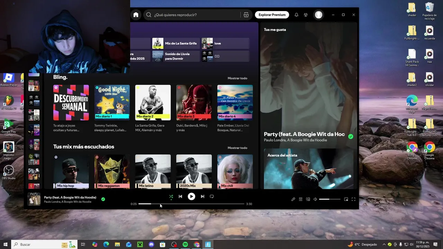Select the Microsoft Edge desktop icon
This screenshot has height=249, width=443.
(x=412, y=104)
